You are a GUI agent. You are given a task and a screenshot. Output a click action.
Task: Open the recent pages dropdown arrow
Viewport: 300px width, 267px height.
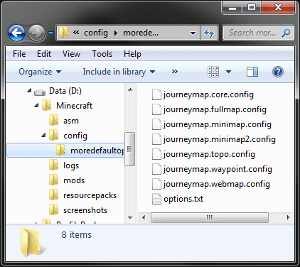(x=50, y=33)
